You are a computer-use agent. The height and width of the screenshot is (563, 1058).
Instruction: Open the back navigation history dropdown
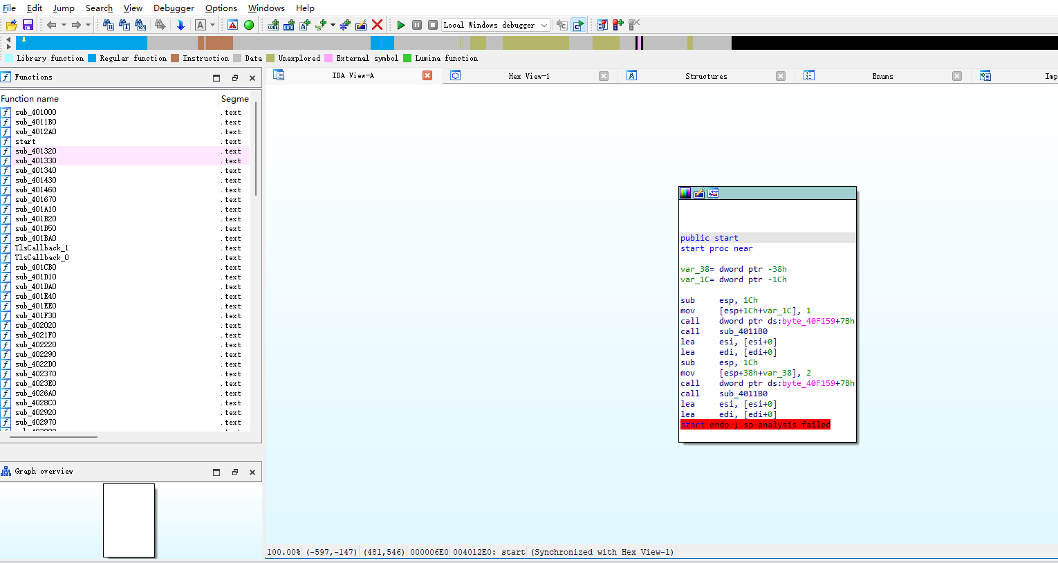point(64,25)
